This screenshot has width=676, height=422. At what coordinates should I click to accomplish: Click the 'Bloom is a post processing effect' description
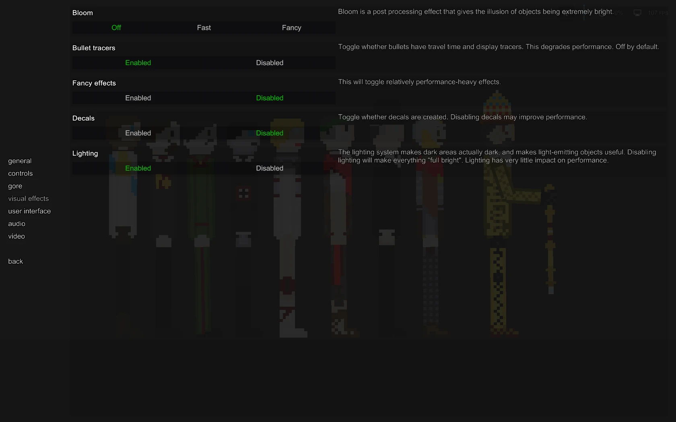click(476, 12)
